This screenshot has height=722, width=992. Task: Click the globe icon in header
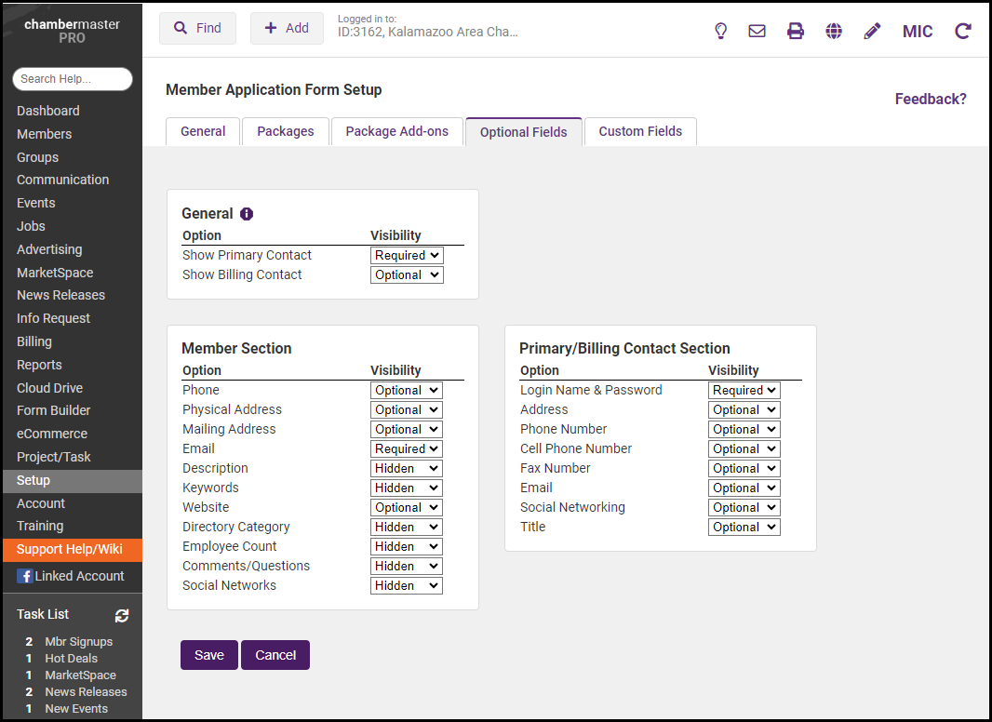tap(834, 31)
